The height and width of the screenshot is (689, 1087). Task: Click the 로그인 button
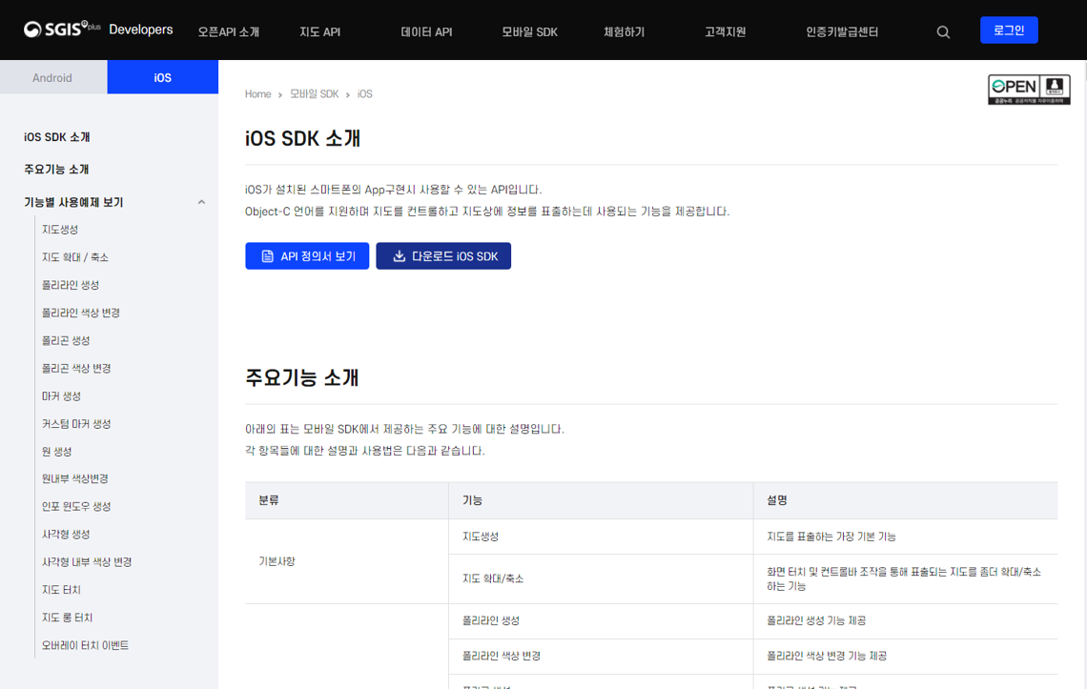1009,30
